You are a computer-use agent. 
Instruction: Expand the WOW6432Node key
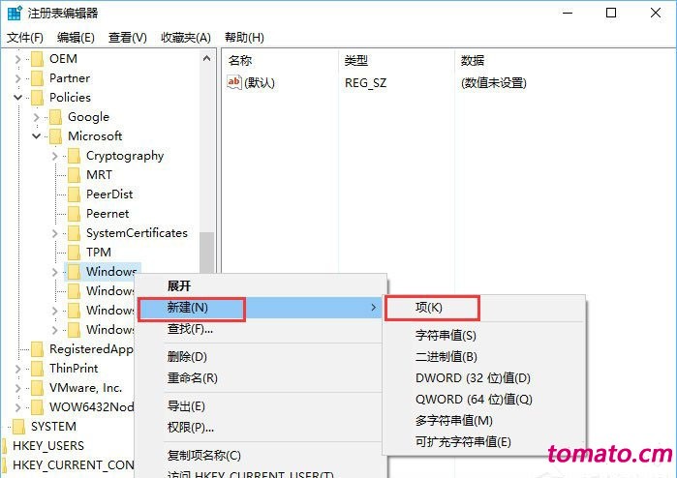coord(17,406)
